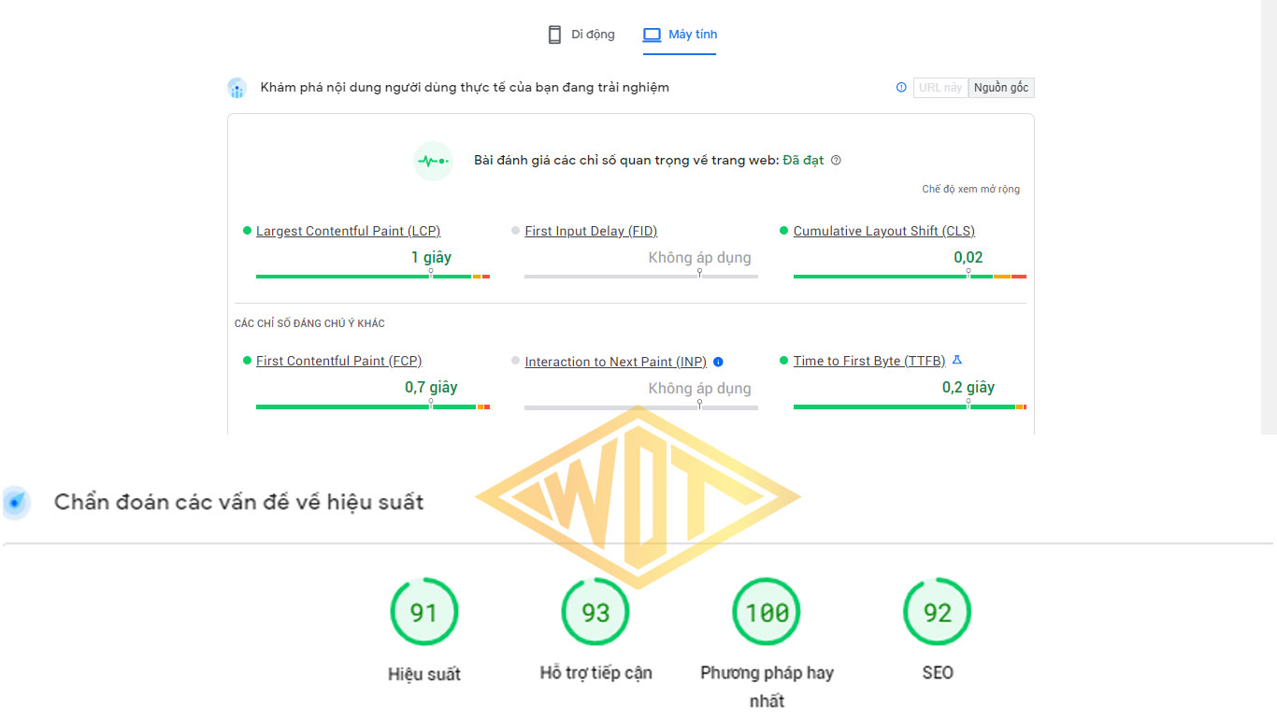Open First Contentful Paint (FCP) link
This screenshot has width=1277, height=727.
[338, 361]
